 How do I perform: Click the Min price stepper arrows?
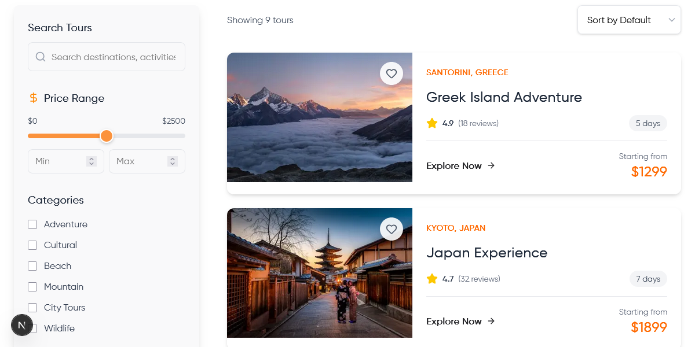point(91,161)
